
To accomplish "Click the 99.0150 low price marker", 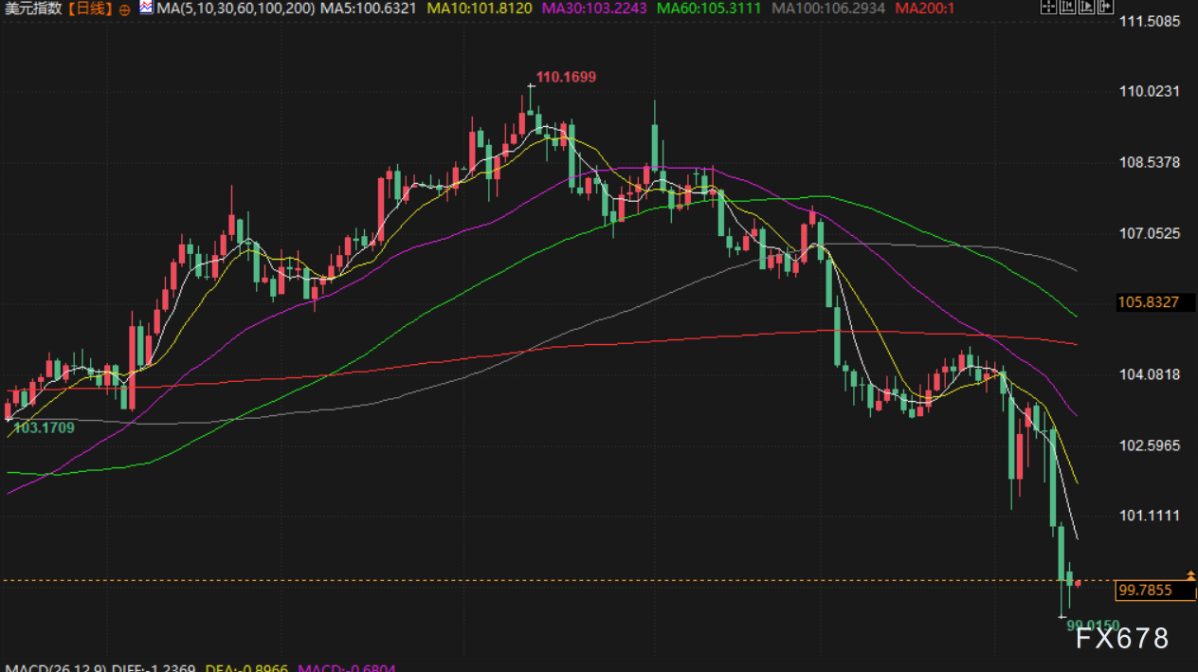I will point(1093,625).
